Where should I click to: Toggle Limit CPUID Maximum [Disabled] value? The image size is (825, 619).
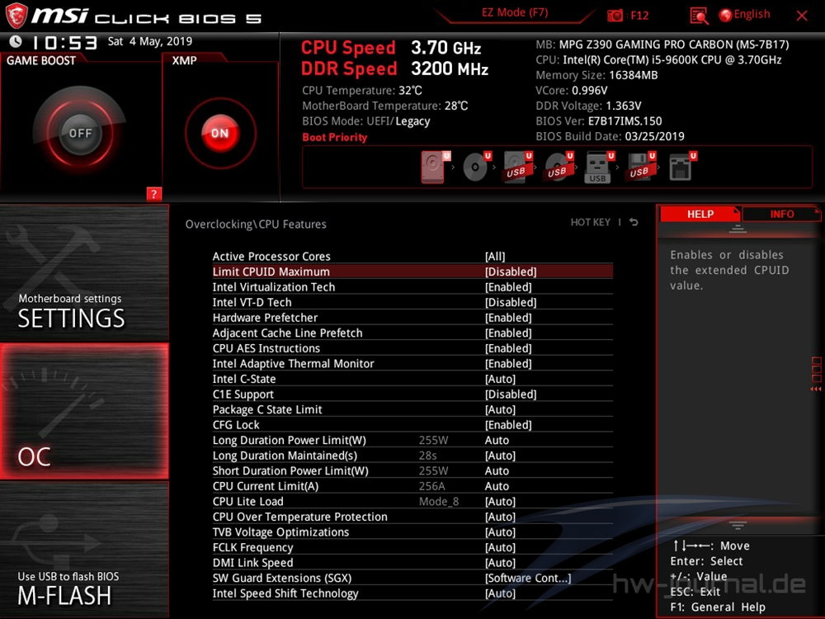pyautogui.click(x=511, y=272)
